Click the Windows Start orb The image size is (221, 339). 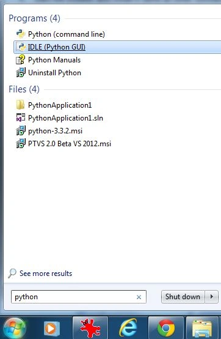point(15,328)
